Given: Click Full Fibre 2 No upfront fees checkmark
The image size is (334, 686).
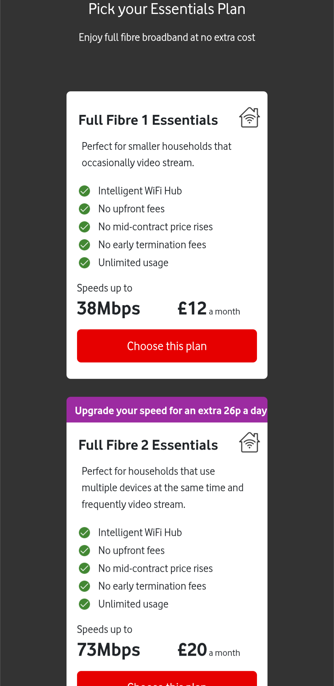Looking at the screenshot, I should (x=84, y=551).
